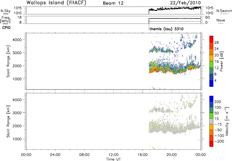Click the Slant Range label of velocity panel
Screen dimensions: 232x161
click(8, 121)
